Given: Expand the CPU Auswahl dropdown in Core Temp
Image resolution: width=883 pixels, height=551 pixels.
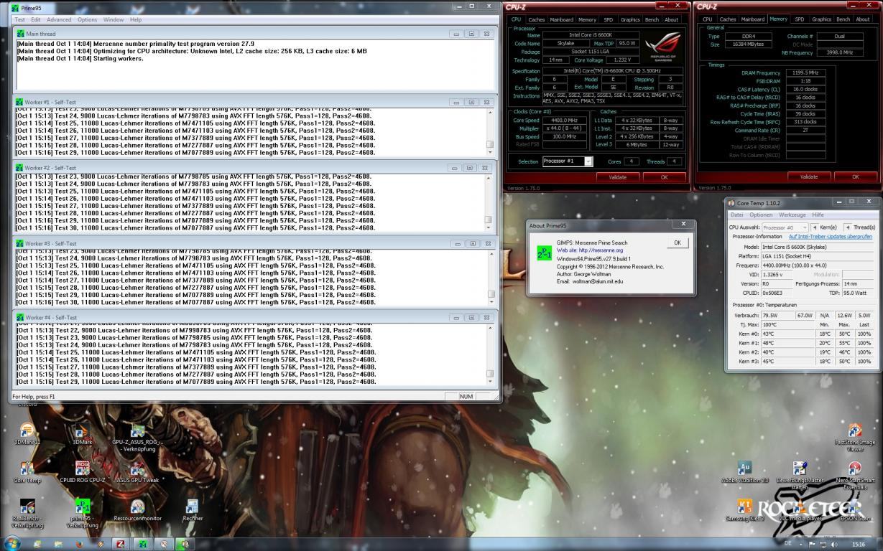Looking at the screenshot, I should [x=785, y=227].
